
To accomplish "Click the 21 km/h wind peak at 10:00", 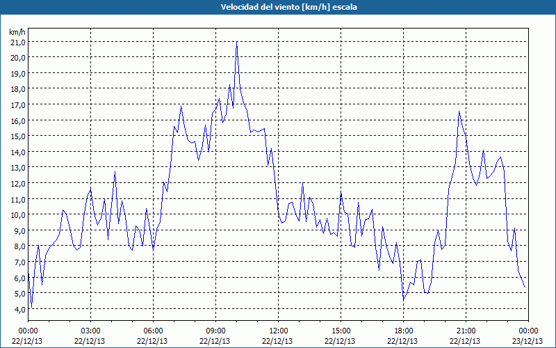I will (236, 42).
